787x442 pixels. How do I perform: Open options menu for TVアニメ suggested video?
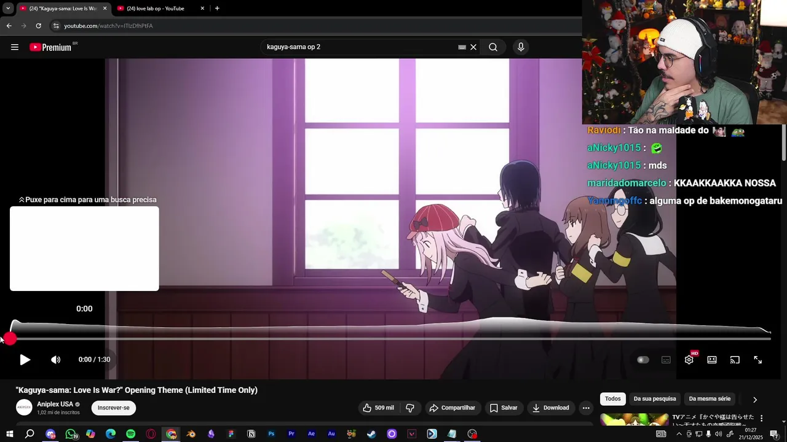point(762,418)
